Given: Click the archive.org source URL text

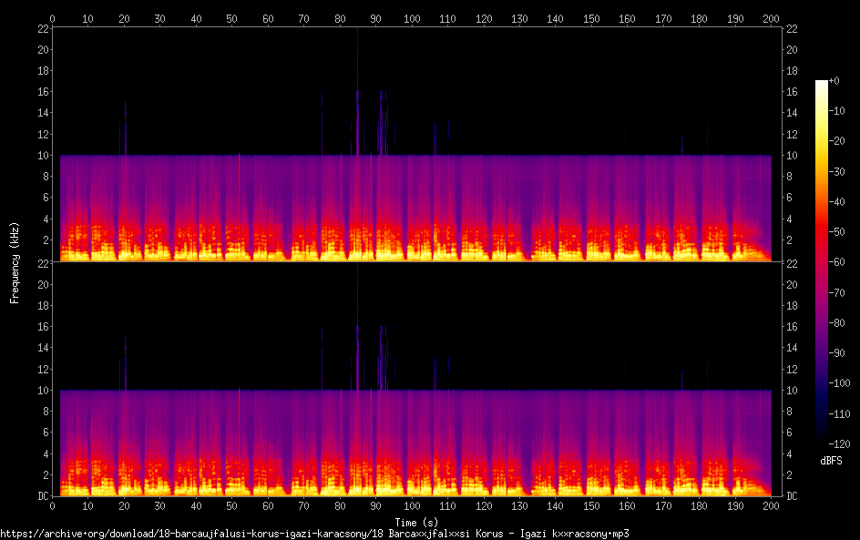Looking at the screenshot, I should tap(314, 534).
